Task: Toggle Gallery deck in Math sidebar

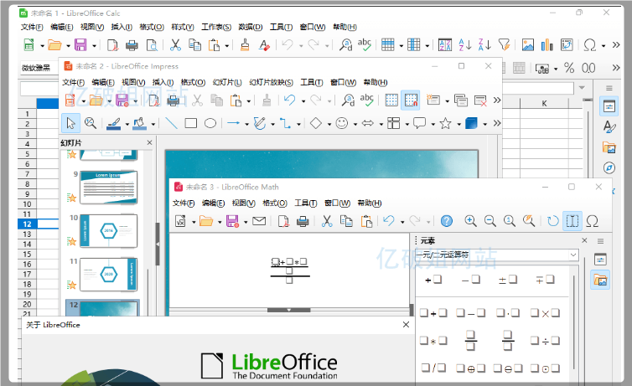Action: pos(600,280)
